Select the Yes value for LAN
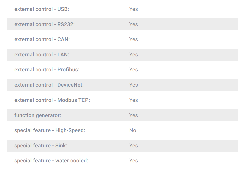The width and height of the screenshot is (238, 181). click(133, 55)
